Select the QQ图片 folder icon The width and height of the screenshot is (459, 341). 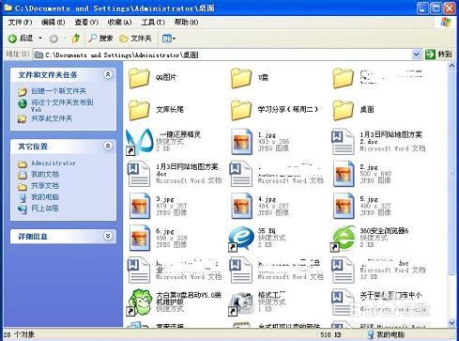point(139,78)
